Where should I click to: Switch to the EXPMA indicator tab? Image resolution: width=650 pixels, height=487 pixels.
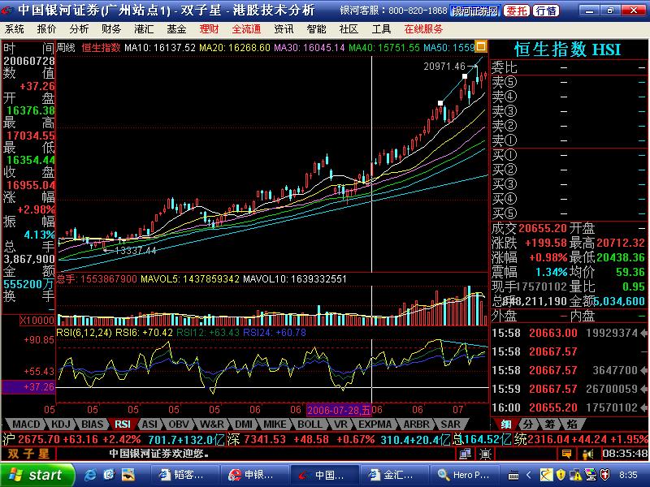click(x=375, y=424)
